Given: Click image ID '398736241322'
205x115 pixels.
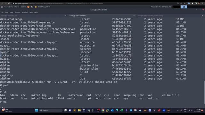Looking at the screenshot, I should click(122, 22).
